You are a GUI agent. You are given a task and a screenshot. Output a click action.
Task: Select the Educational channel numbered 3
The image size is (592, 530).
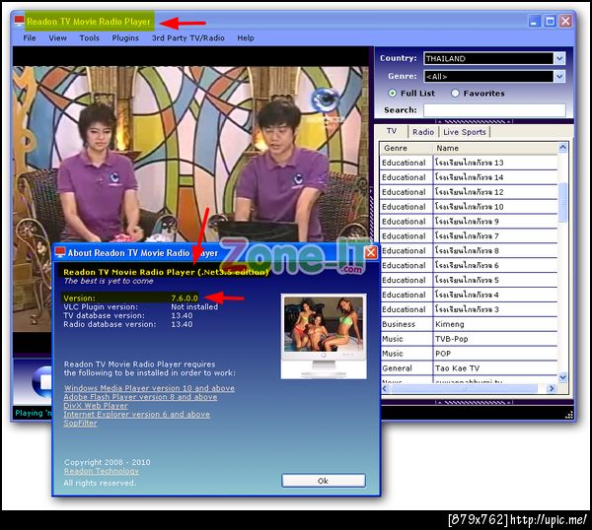point(469,309)
